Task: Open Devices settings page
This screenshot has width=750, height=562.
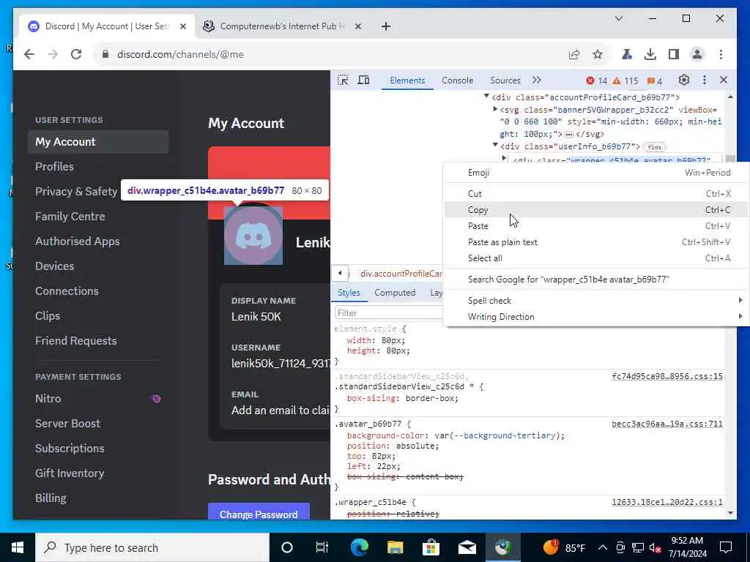Action: point(98,266)
